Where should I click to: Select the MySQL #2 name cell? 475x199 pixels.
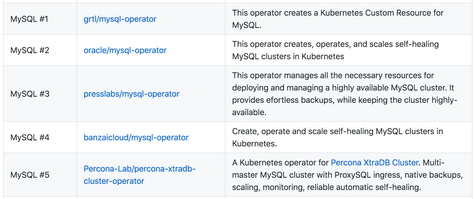pyautogui.click(x=40, y=50)
